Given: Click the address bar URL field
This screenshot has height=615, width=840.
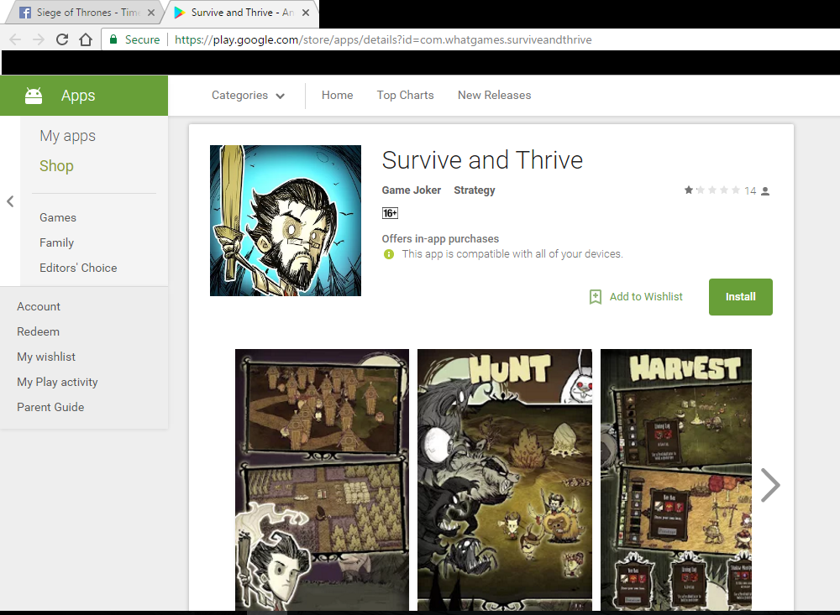Looking at the screenshot, I should tap(383, 39).
